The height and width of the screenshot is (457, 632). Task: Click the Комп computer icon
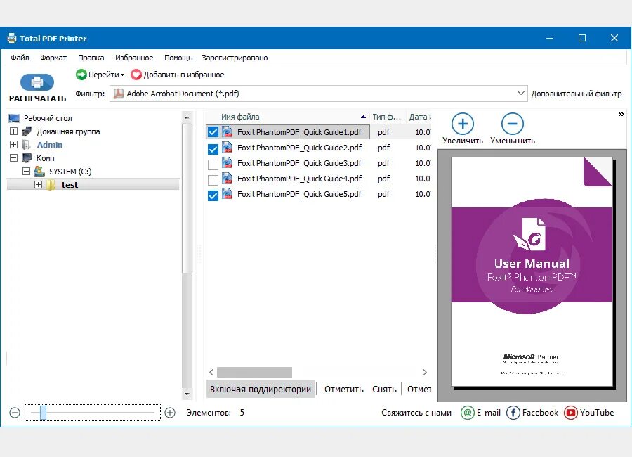(27, 158)
